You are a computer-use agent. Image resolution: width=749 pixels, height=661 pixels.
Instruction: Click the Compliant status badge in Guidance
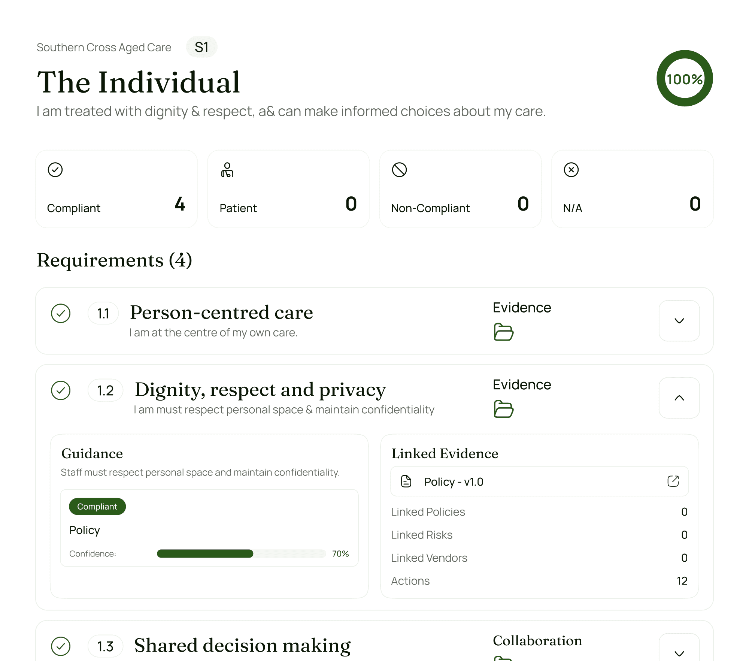click(x=97, y=506)
